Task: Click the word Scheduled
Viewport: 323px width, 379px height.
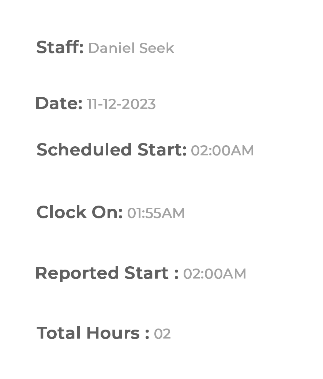Action: [84, 150]
